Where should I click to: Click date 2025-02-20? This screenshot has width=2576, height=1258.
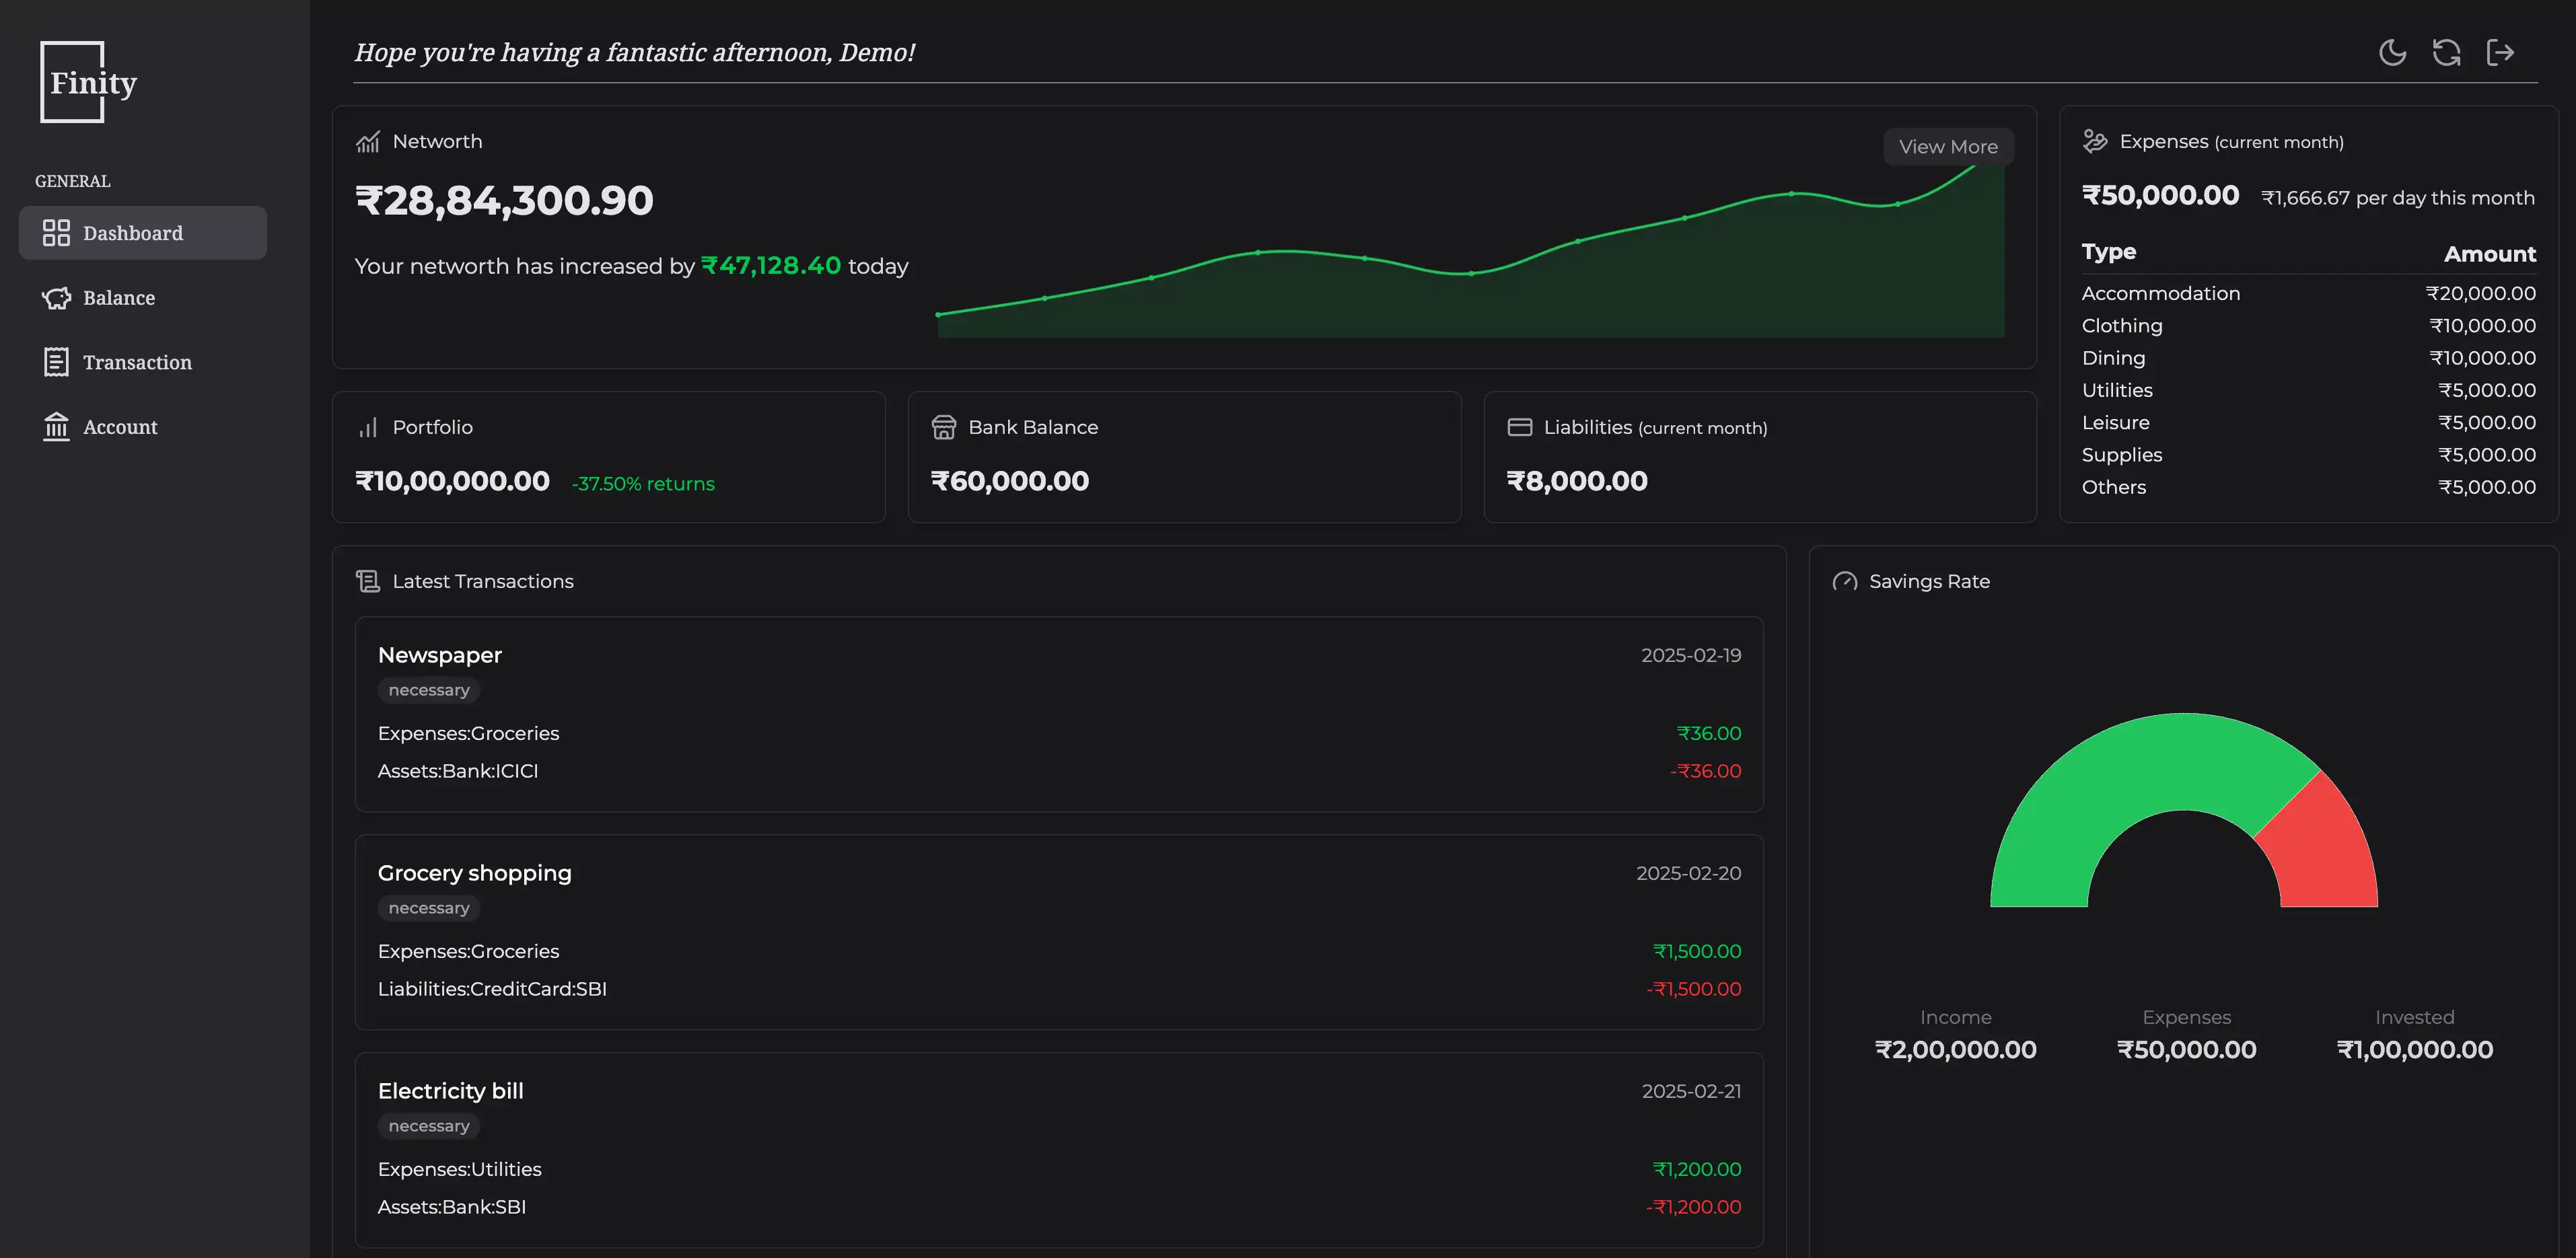[1688, 874]
